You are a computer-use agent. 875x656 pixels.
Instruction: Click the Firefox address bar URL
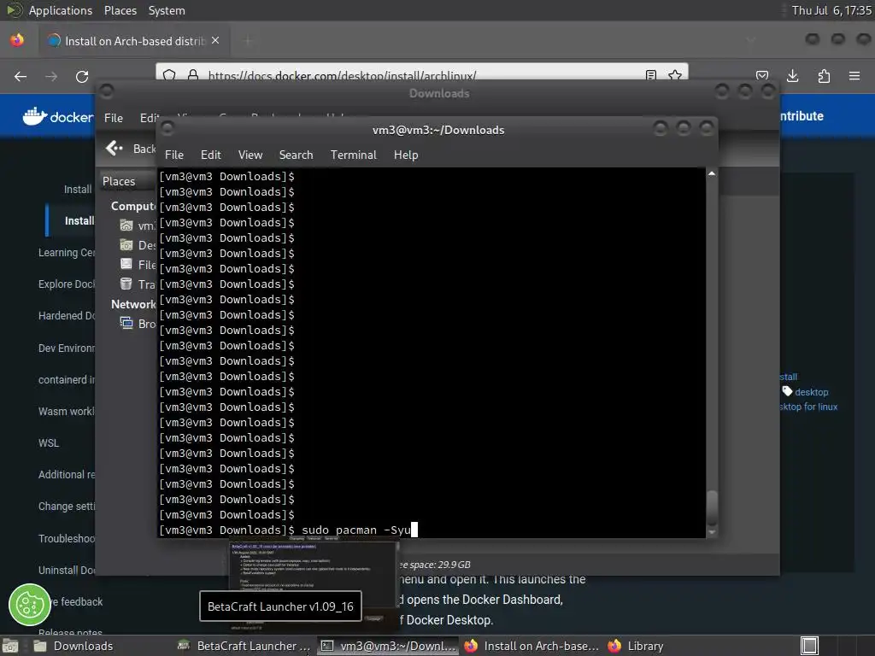click(x=342, y=75)
